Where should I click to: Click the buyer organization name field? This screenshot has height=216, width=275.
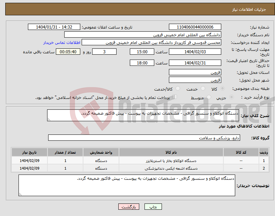[143, 34]
